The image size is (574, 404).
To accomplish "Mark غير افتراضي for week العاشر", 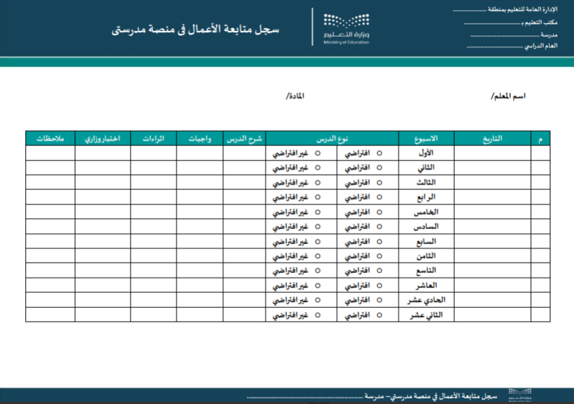I will coord(318,285).
